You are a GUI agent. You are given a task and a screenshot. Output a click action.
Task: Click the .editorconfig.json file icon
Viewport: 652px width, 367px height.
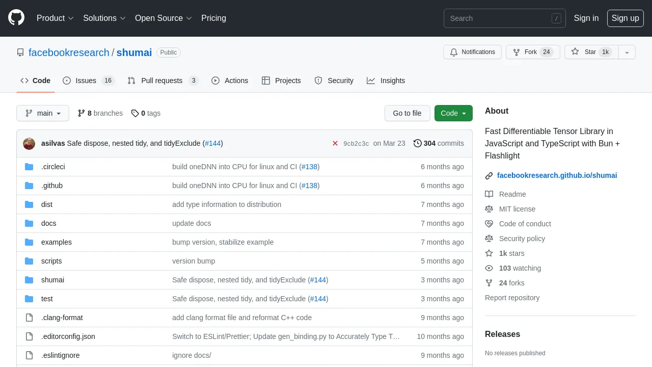coord(29,336)
